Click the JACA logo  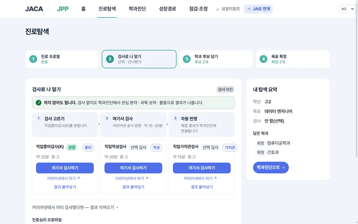tap(34, 9)
